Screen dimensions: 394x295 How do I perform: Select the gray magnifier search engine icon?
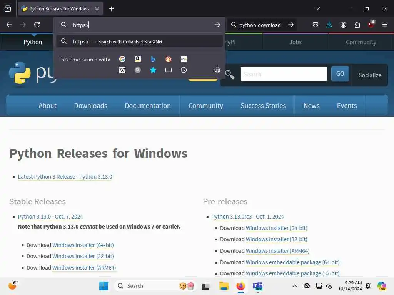click(x=137, y=70)
